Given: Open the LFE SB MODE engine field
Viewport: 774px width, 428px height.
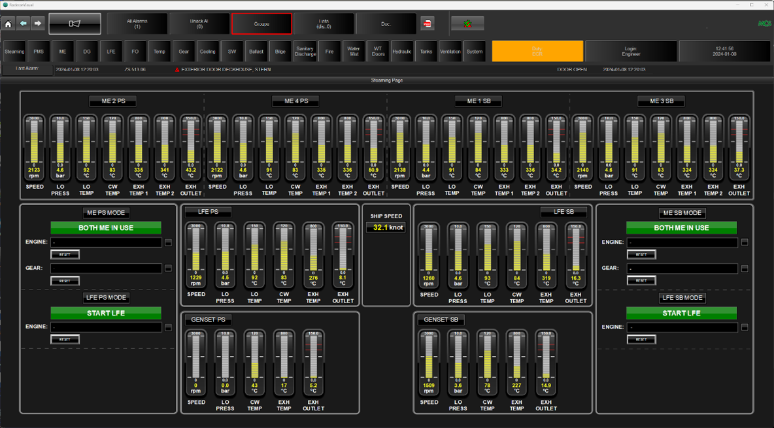Looking at the screenshot, I should (682, 327).
